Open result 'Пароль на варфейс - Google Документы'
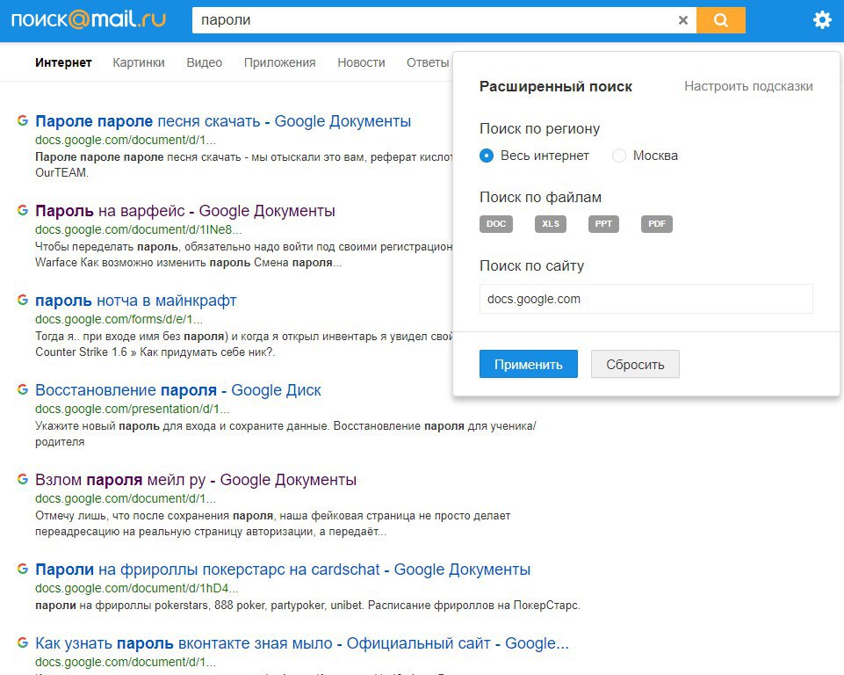844x675 pixels. (185, 211)
